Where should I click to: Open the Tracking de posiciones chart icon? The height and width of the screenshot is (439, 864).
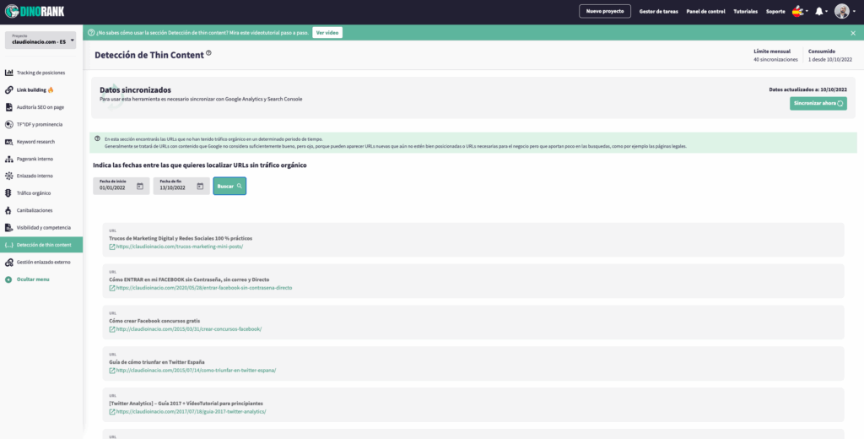tap(8, 73)
